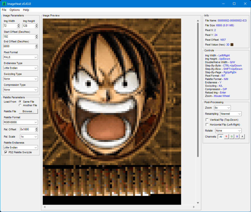Increase Start Offset with up arrow
This screenshot has width=251, height=212.
[x=36, y=36]
